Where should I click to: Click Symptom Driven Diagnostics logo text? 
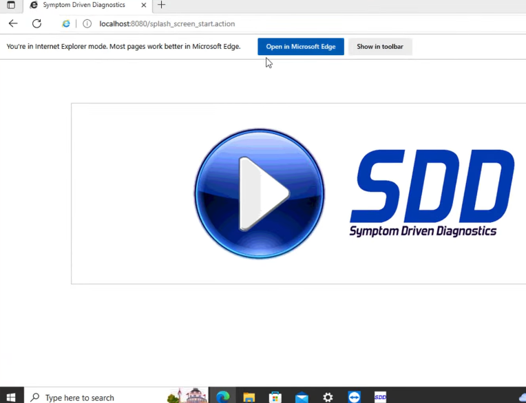point(423,231)
